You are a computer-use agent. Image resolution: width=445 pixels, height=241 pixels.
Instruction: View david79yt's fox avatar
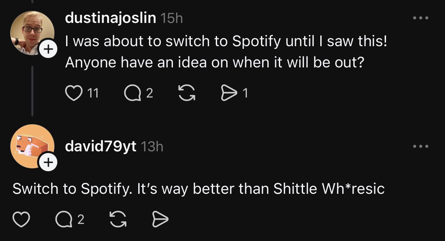pyautogui.click(x=30, y=145)
